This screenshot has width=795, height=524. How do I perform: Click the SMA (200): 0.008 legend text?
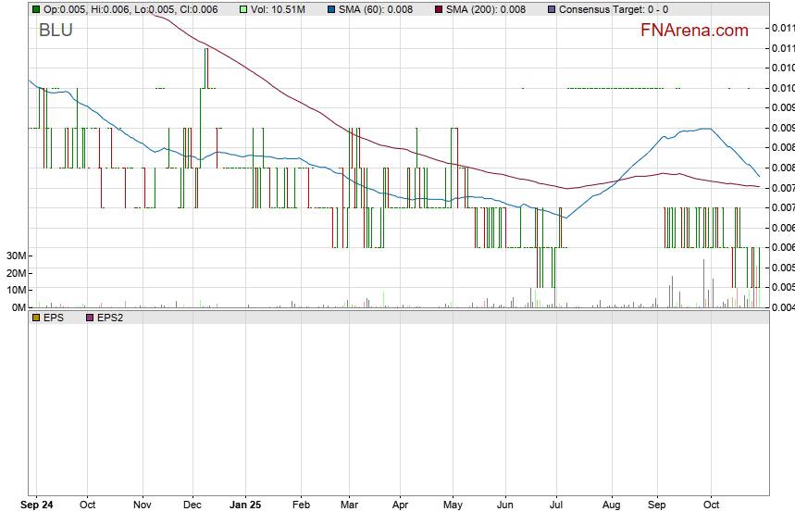tap(486, 9)
